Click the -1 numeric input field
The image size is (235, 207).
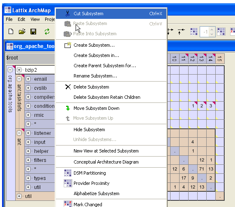coord(205,32)
